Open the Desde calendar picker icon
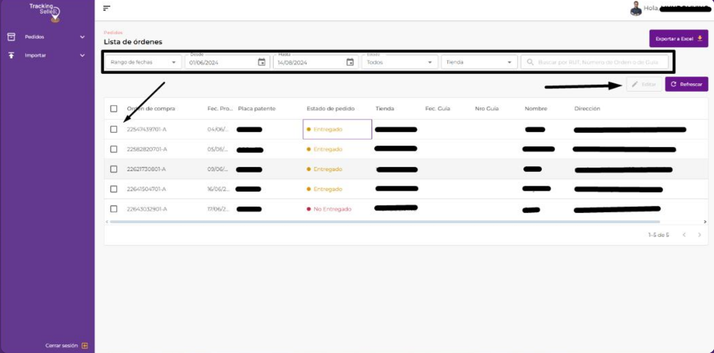714x353 pixels. [261, 62]
